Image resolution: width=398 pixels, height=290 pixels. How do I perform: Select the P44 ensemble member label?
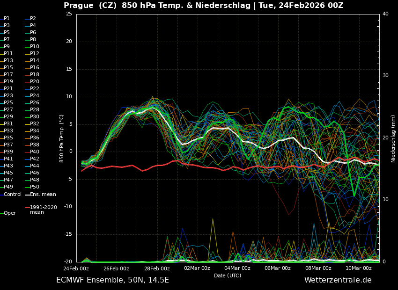coord(35,166)
